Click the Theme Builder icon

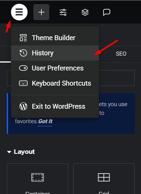tap(23, 38)
